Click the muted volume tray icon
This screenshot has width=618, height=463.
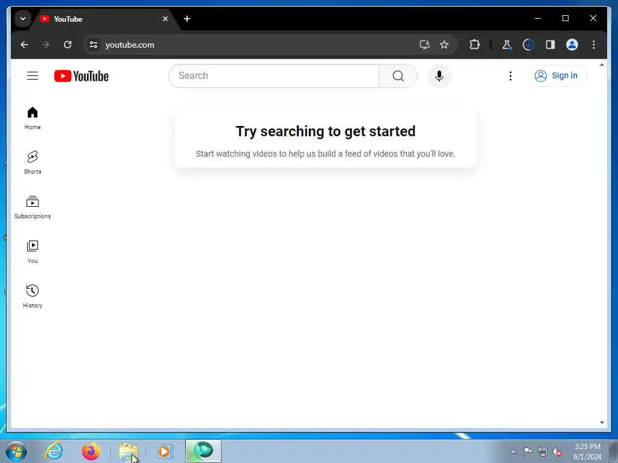coord(557,452)
